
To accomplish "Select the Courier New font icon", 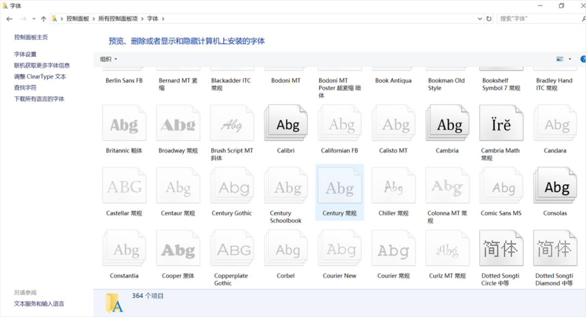I will [x=339, y=248].
